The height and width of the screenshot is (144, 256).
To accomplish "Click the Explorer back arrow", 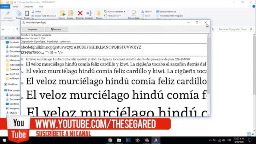I will (4, 29).
